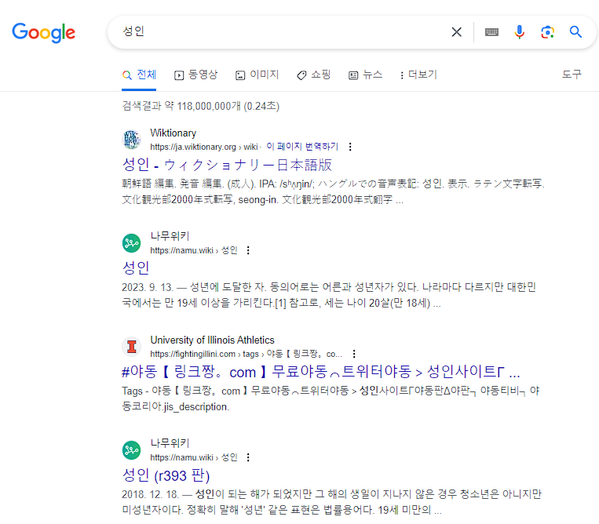The width and height of the screenshot is (599, 524).
Task: Switch to the 이미지 tab
Action: coord(257,75)
